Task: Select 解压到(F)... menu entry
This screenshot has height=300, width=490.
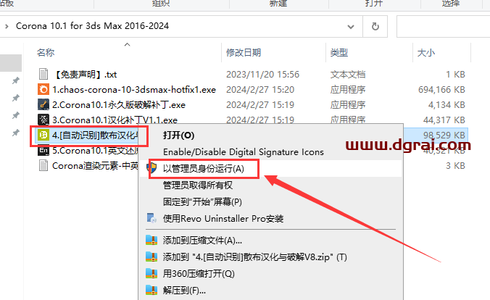Action: point(184,291)
